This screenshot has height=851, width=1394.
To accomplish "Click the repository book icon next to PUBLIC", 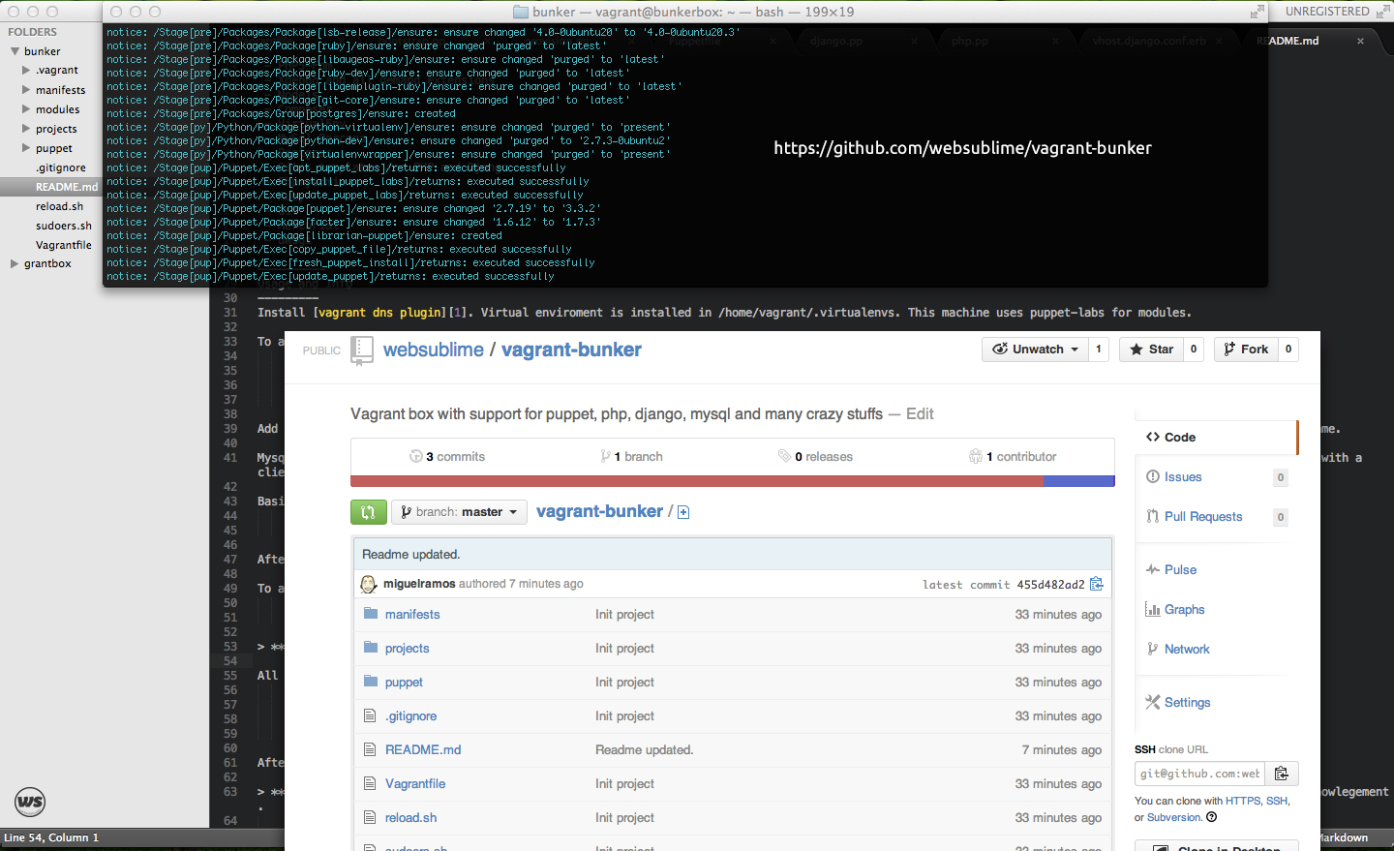I will click(x=362, y=350).
